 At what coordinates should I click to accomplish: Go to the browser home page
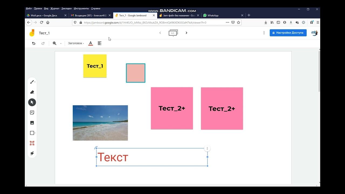pos(48,22)
